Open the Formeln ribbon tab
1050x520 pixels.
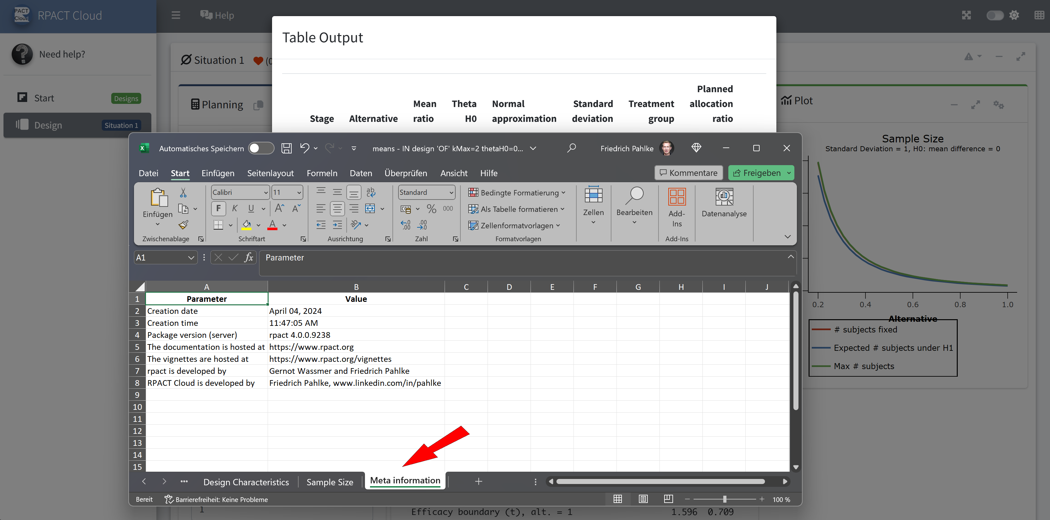tap(322, 173)
